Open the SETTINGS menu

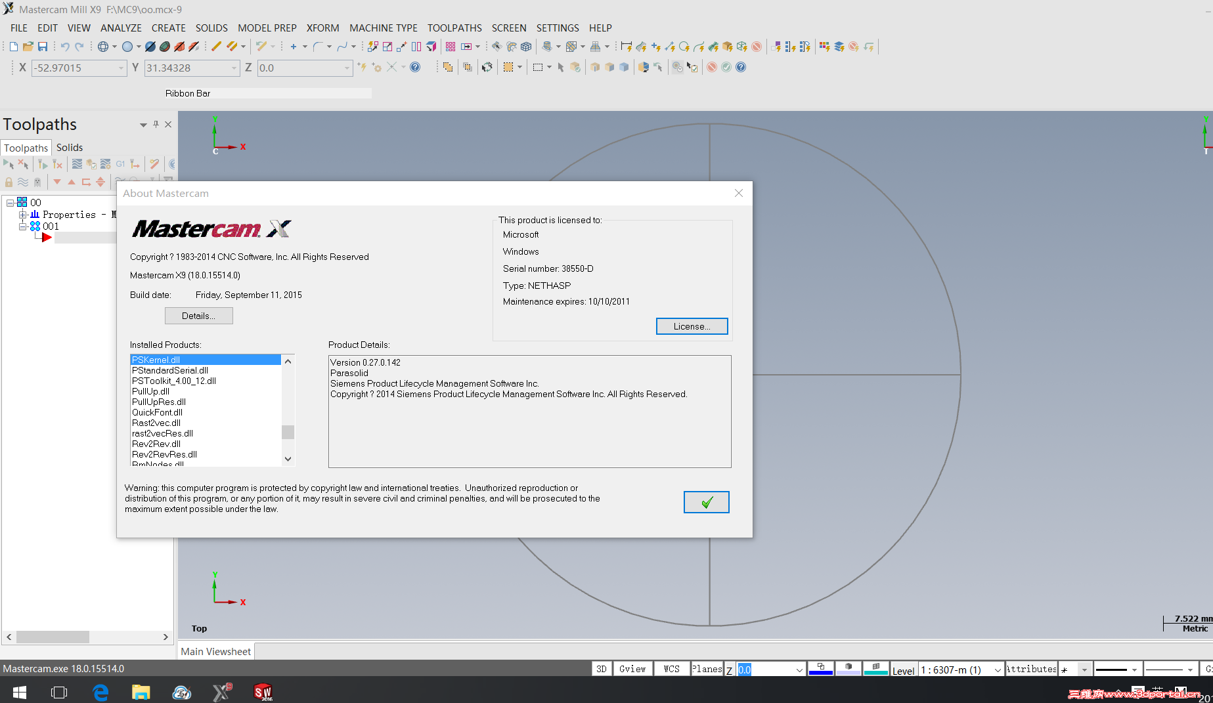click(x=558, y=28)
